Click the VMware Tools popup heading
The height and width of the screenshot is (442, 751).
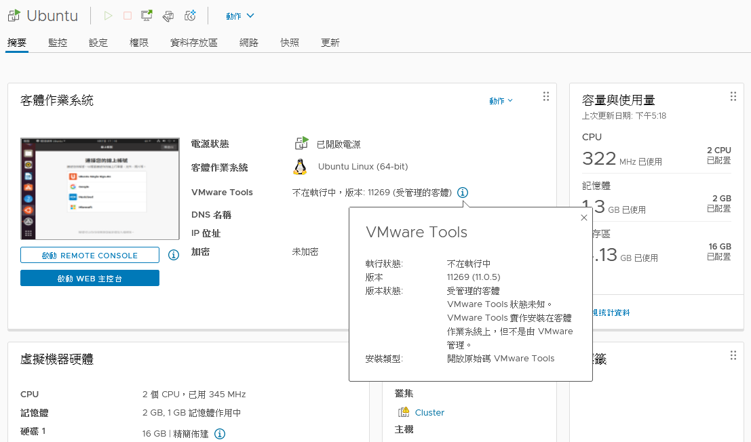pos(417,232)
